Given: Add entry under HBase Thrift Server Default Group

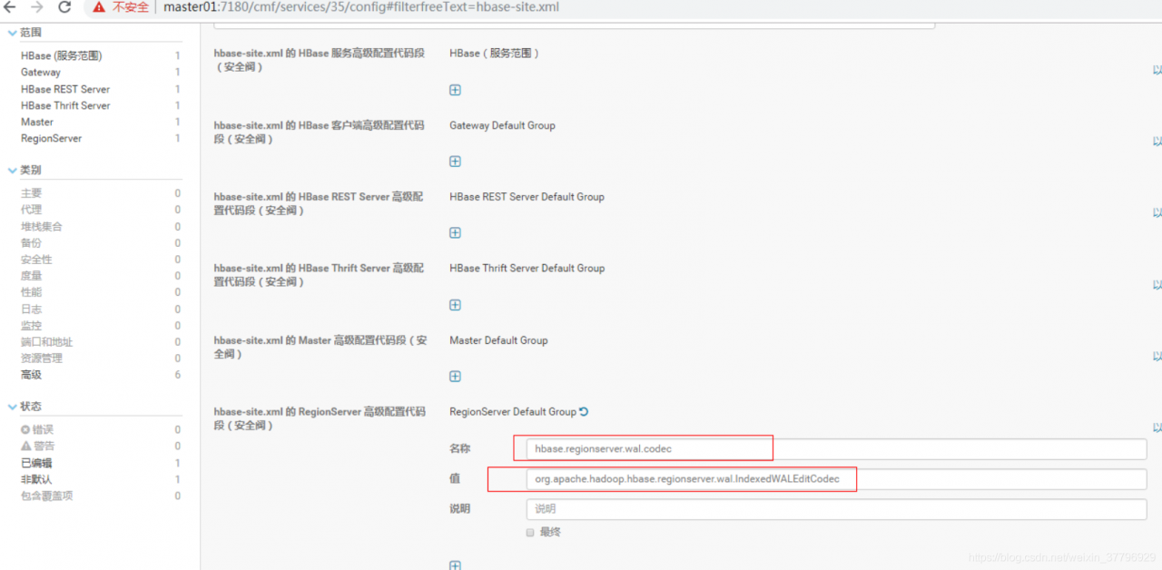Looking at the screenshot, I should click(x=455, y=305).
